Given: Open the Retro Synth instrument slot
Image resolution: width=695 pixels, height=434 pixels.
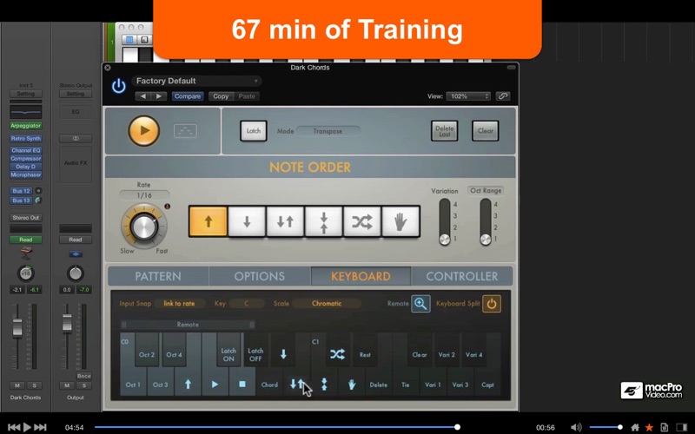Looking at the screenshot, I should [x=26, y=139].
